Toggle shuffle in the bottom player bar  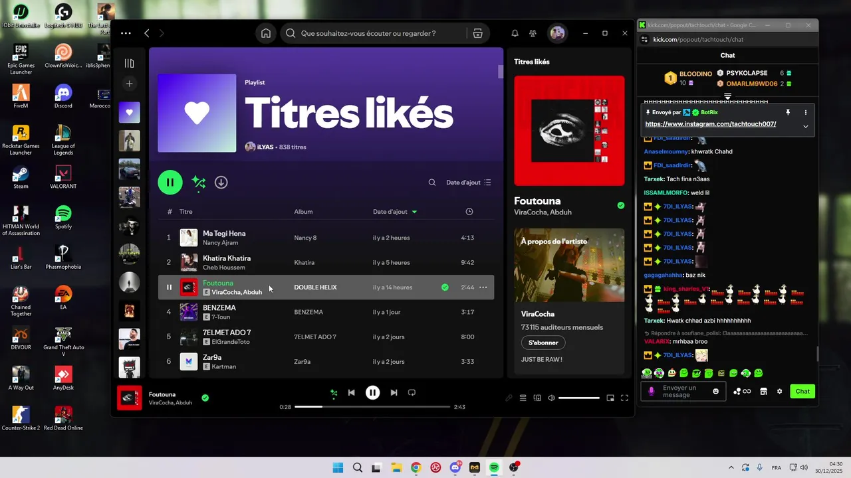pyautogui.click(x=334, y=392)
